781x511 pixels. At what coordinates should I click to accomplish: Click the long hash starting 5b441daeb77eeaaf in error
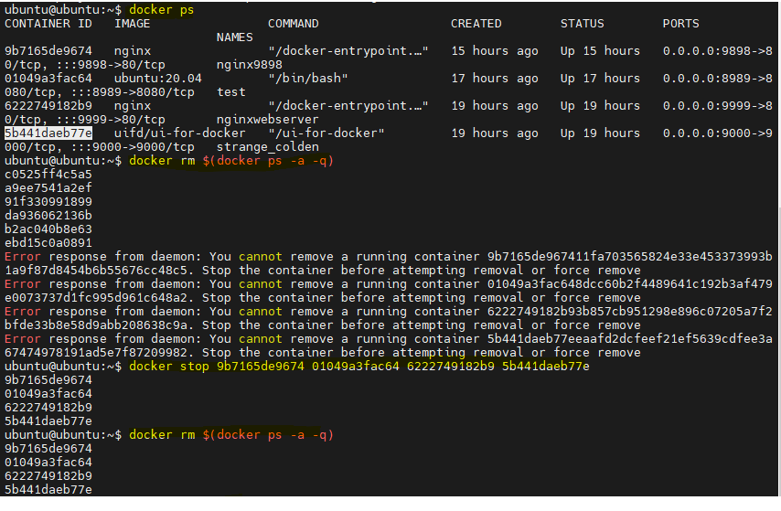click(x=629, y=338)
